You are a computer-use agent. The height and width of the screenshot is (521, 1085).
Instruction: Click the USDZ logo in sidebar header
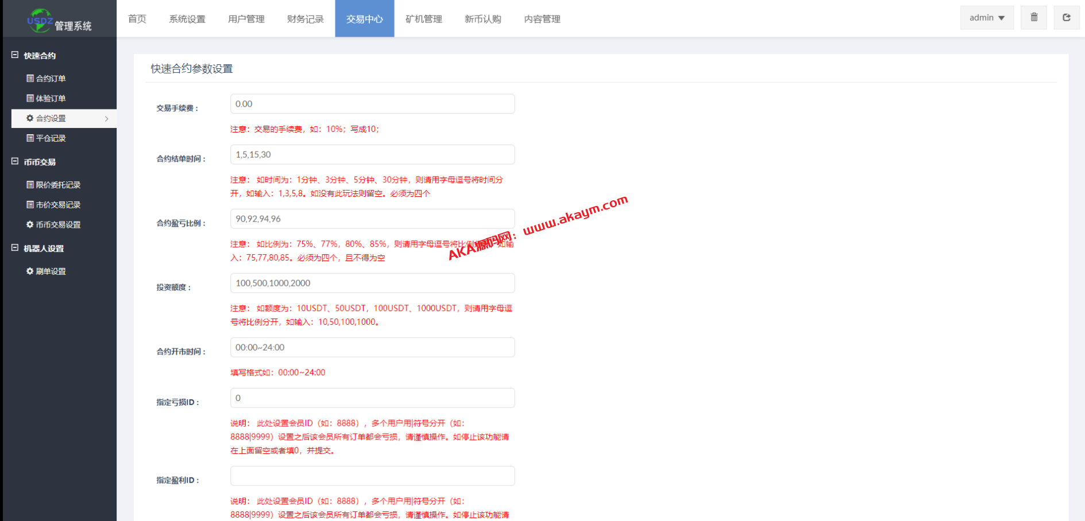click(x=40, y=21)
